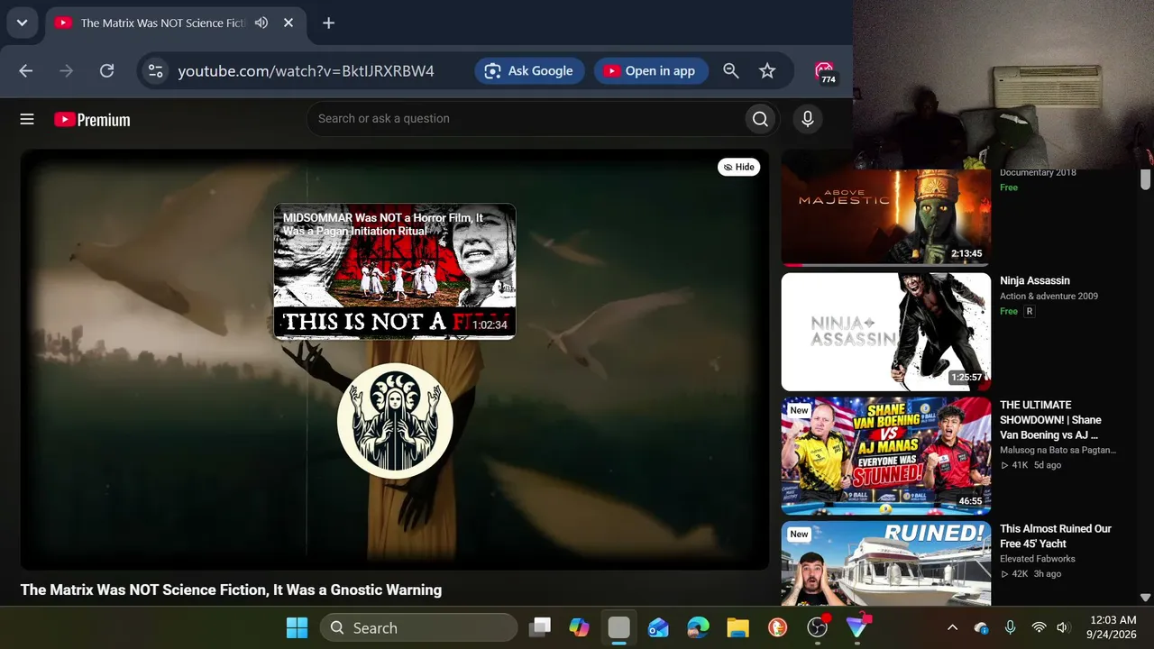Viewport: 1154px width, 649px height.
Task: Open the extension icon showing 774
Action: [x=824, y=71]
